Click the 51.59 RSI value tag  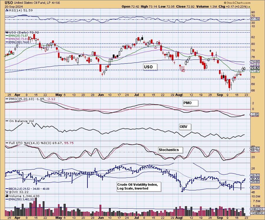[x=255, y=19]
